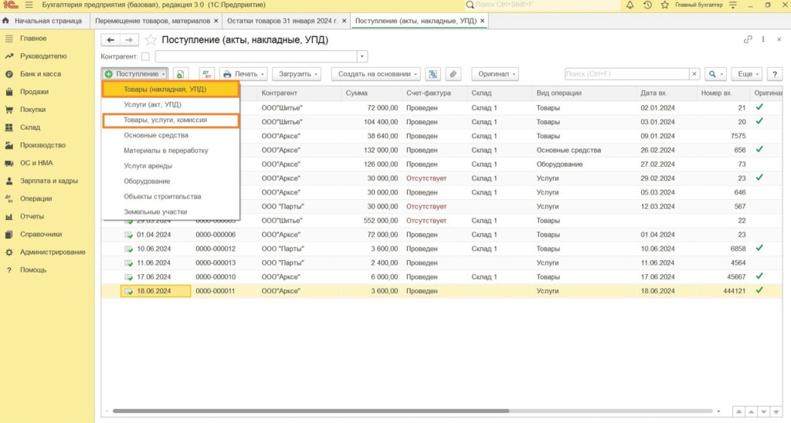
Task: Clear the search field with X
Action: click(694, 74)
